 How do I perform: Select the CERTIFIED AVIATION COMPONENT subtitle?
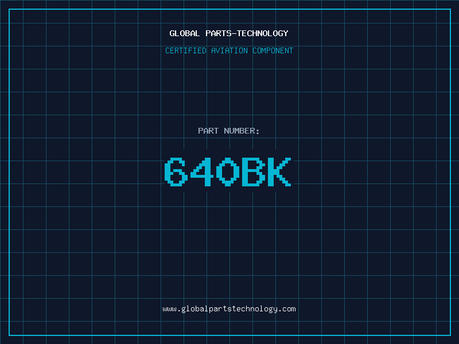coord(229,50)
